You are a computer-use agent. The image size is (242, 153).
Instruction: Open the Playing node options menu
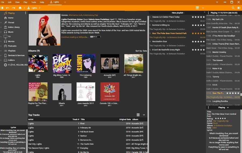coord(26,13)
